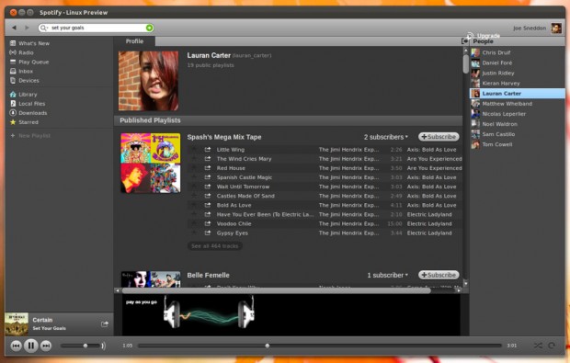Select Justin Ridley in People list
Viewport: 570px width, 363px height.
tap(518, 73)
